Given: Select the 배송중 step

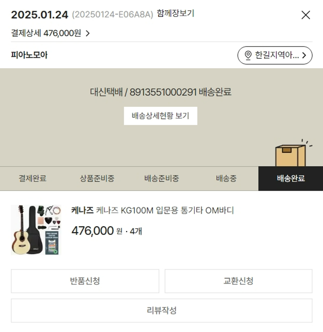Looking at the screenshot, I should (x=226, y=178).
